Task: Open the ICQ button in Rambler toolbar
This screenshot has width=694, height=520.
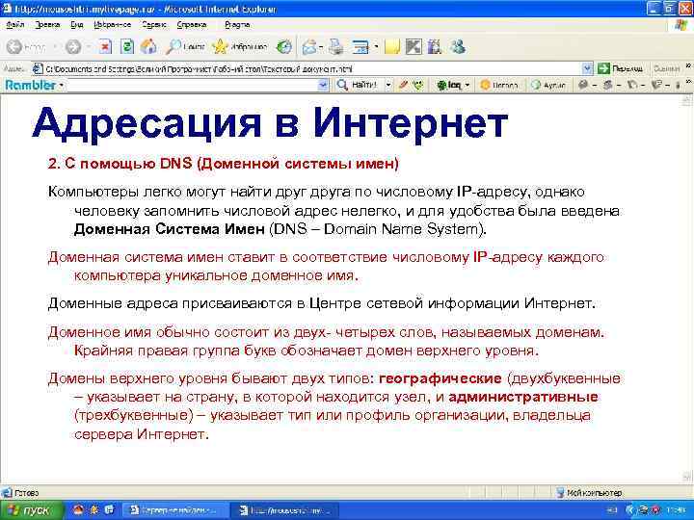Action: [x=448, y=85]
